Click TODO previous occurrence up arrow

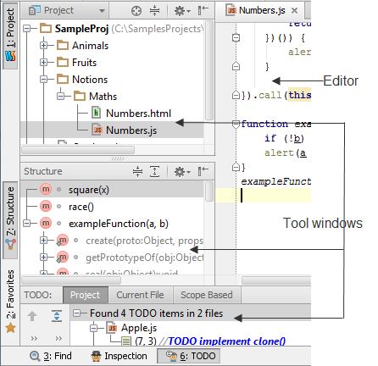pos(32,316)
